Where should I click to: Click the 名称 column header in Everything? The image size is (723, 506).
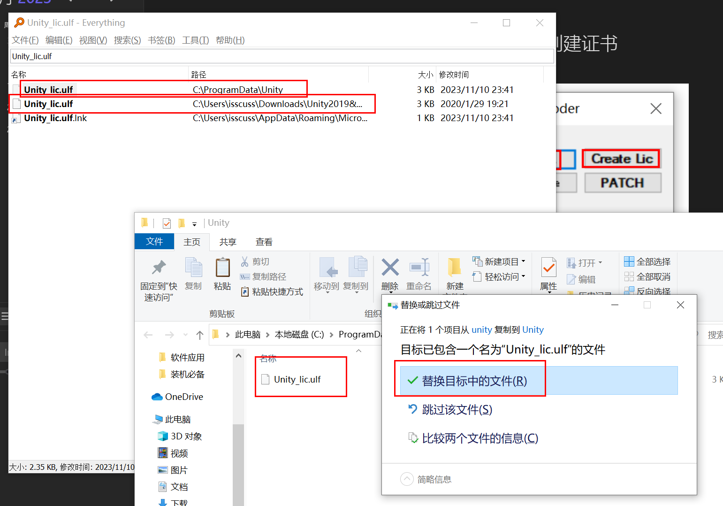pyautogui.click(x=99, y=75)
